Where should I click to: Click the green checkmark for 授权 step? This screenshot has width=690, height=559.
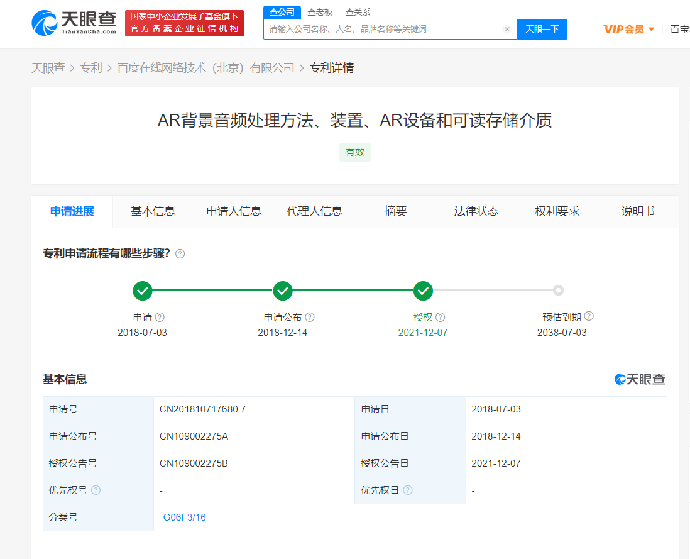[424, 291]
